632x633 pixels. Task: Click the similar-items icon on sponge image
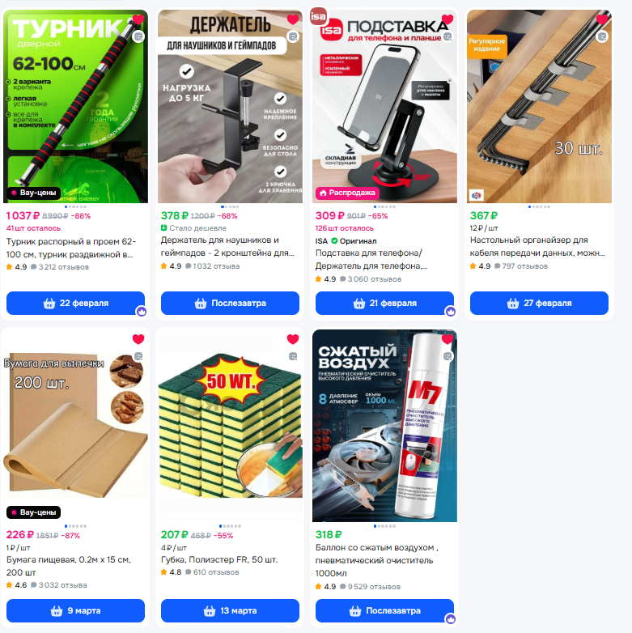[293, 356]
